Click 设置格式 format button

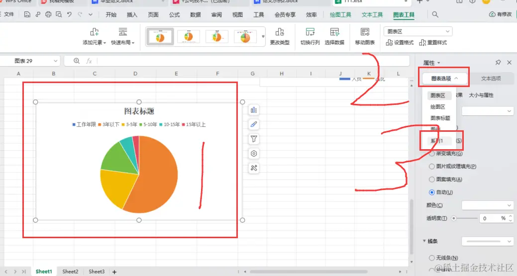pos(400,42)
